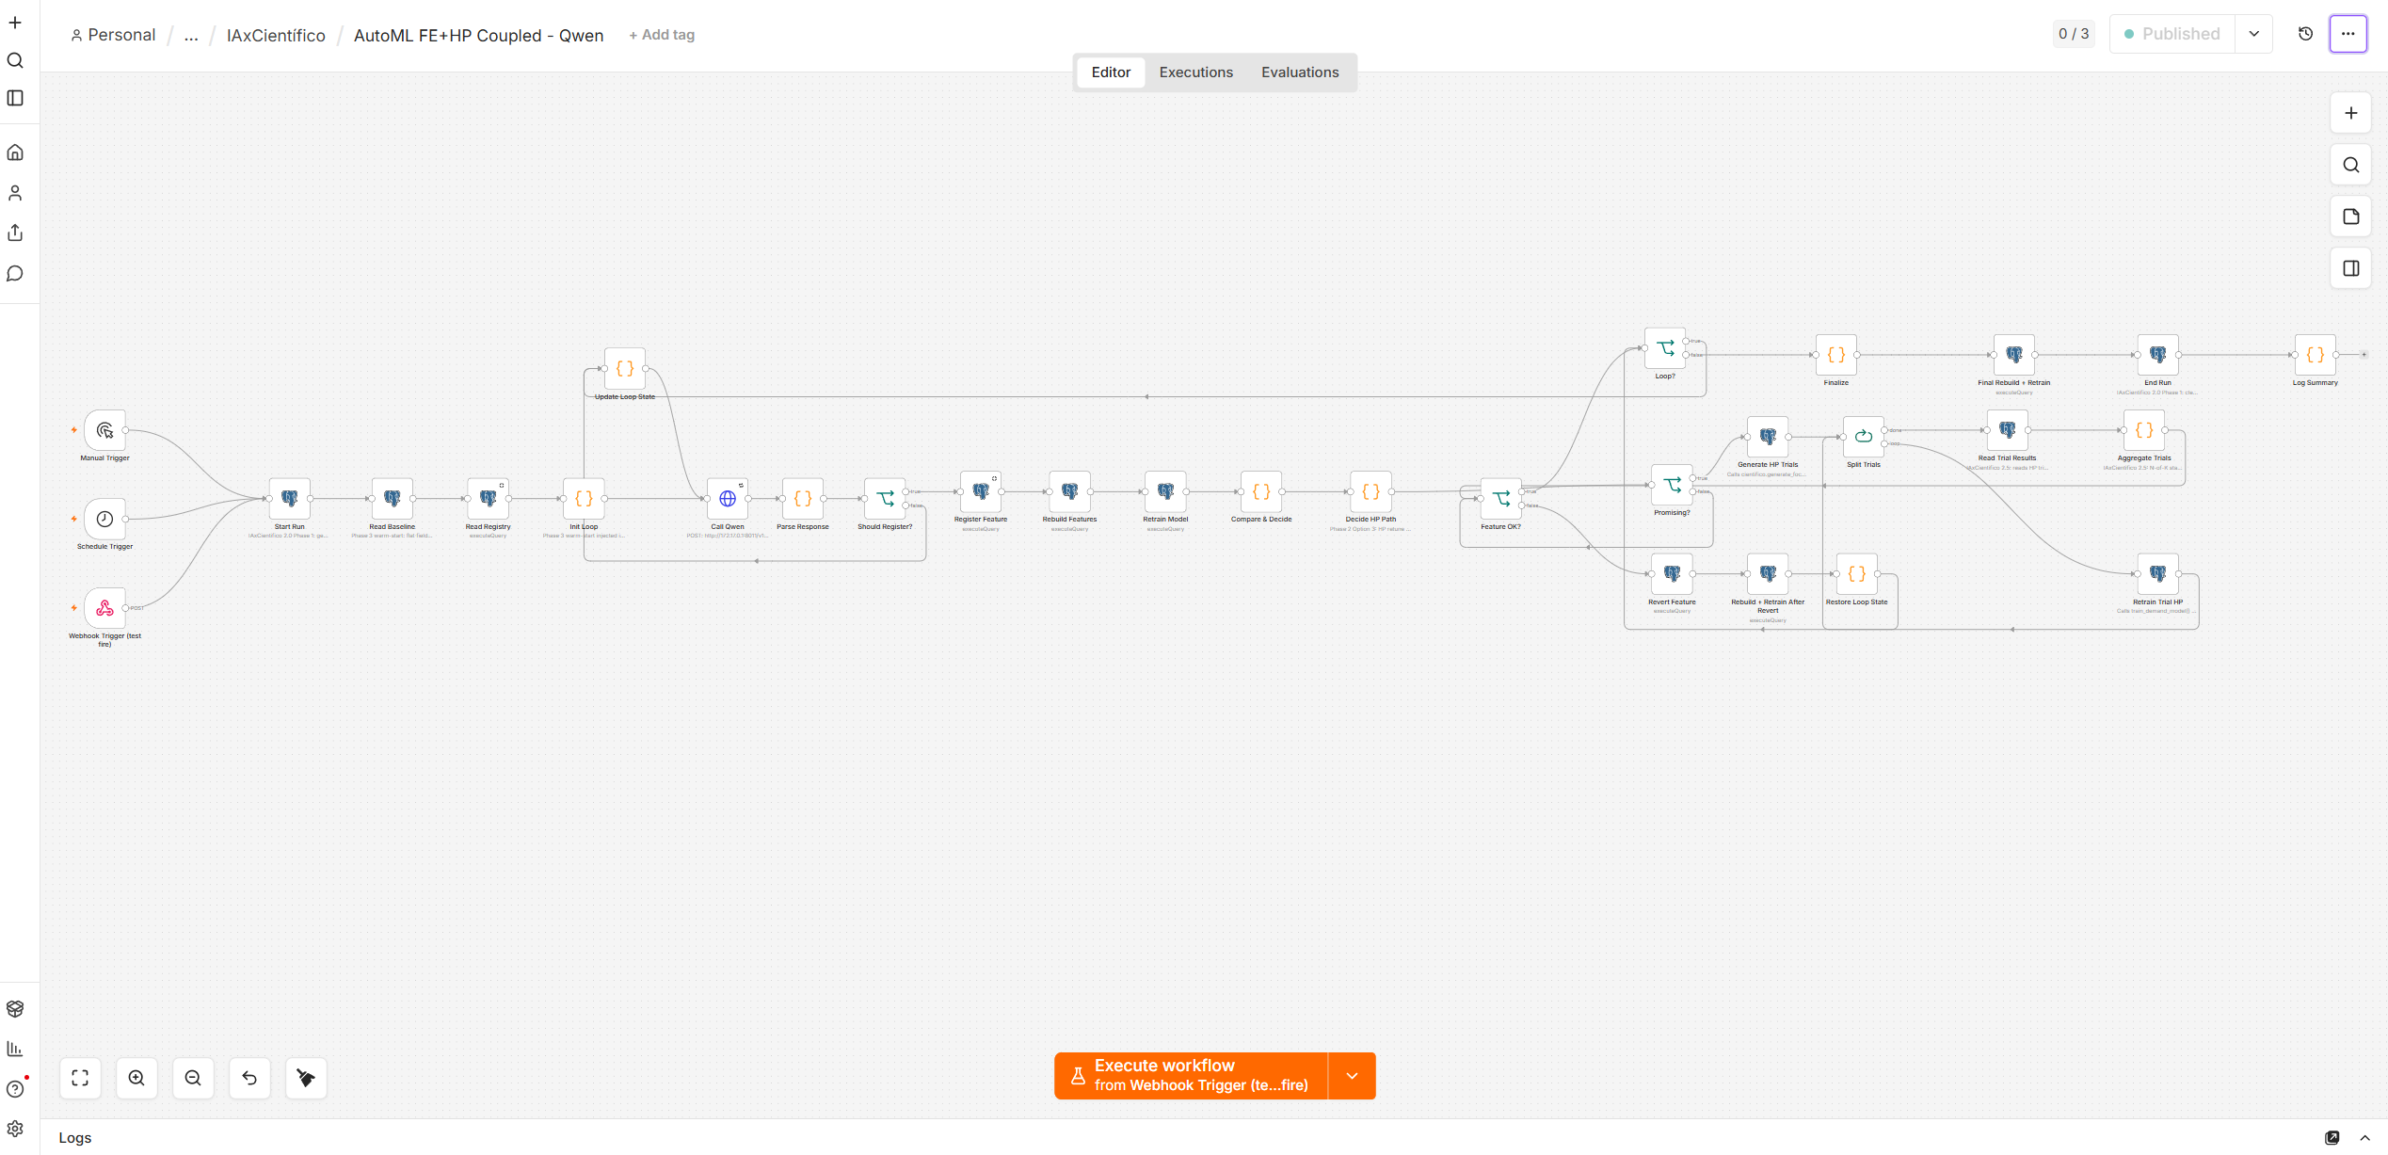The height and width of the screenshot is (1155, 2388).
Task: Select the Finalize code node
Action: [x=1836, y=355]
